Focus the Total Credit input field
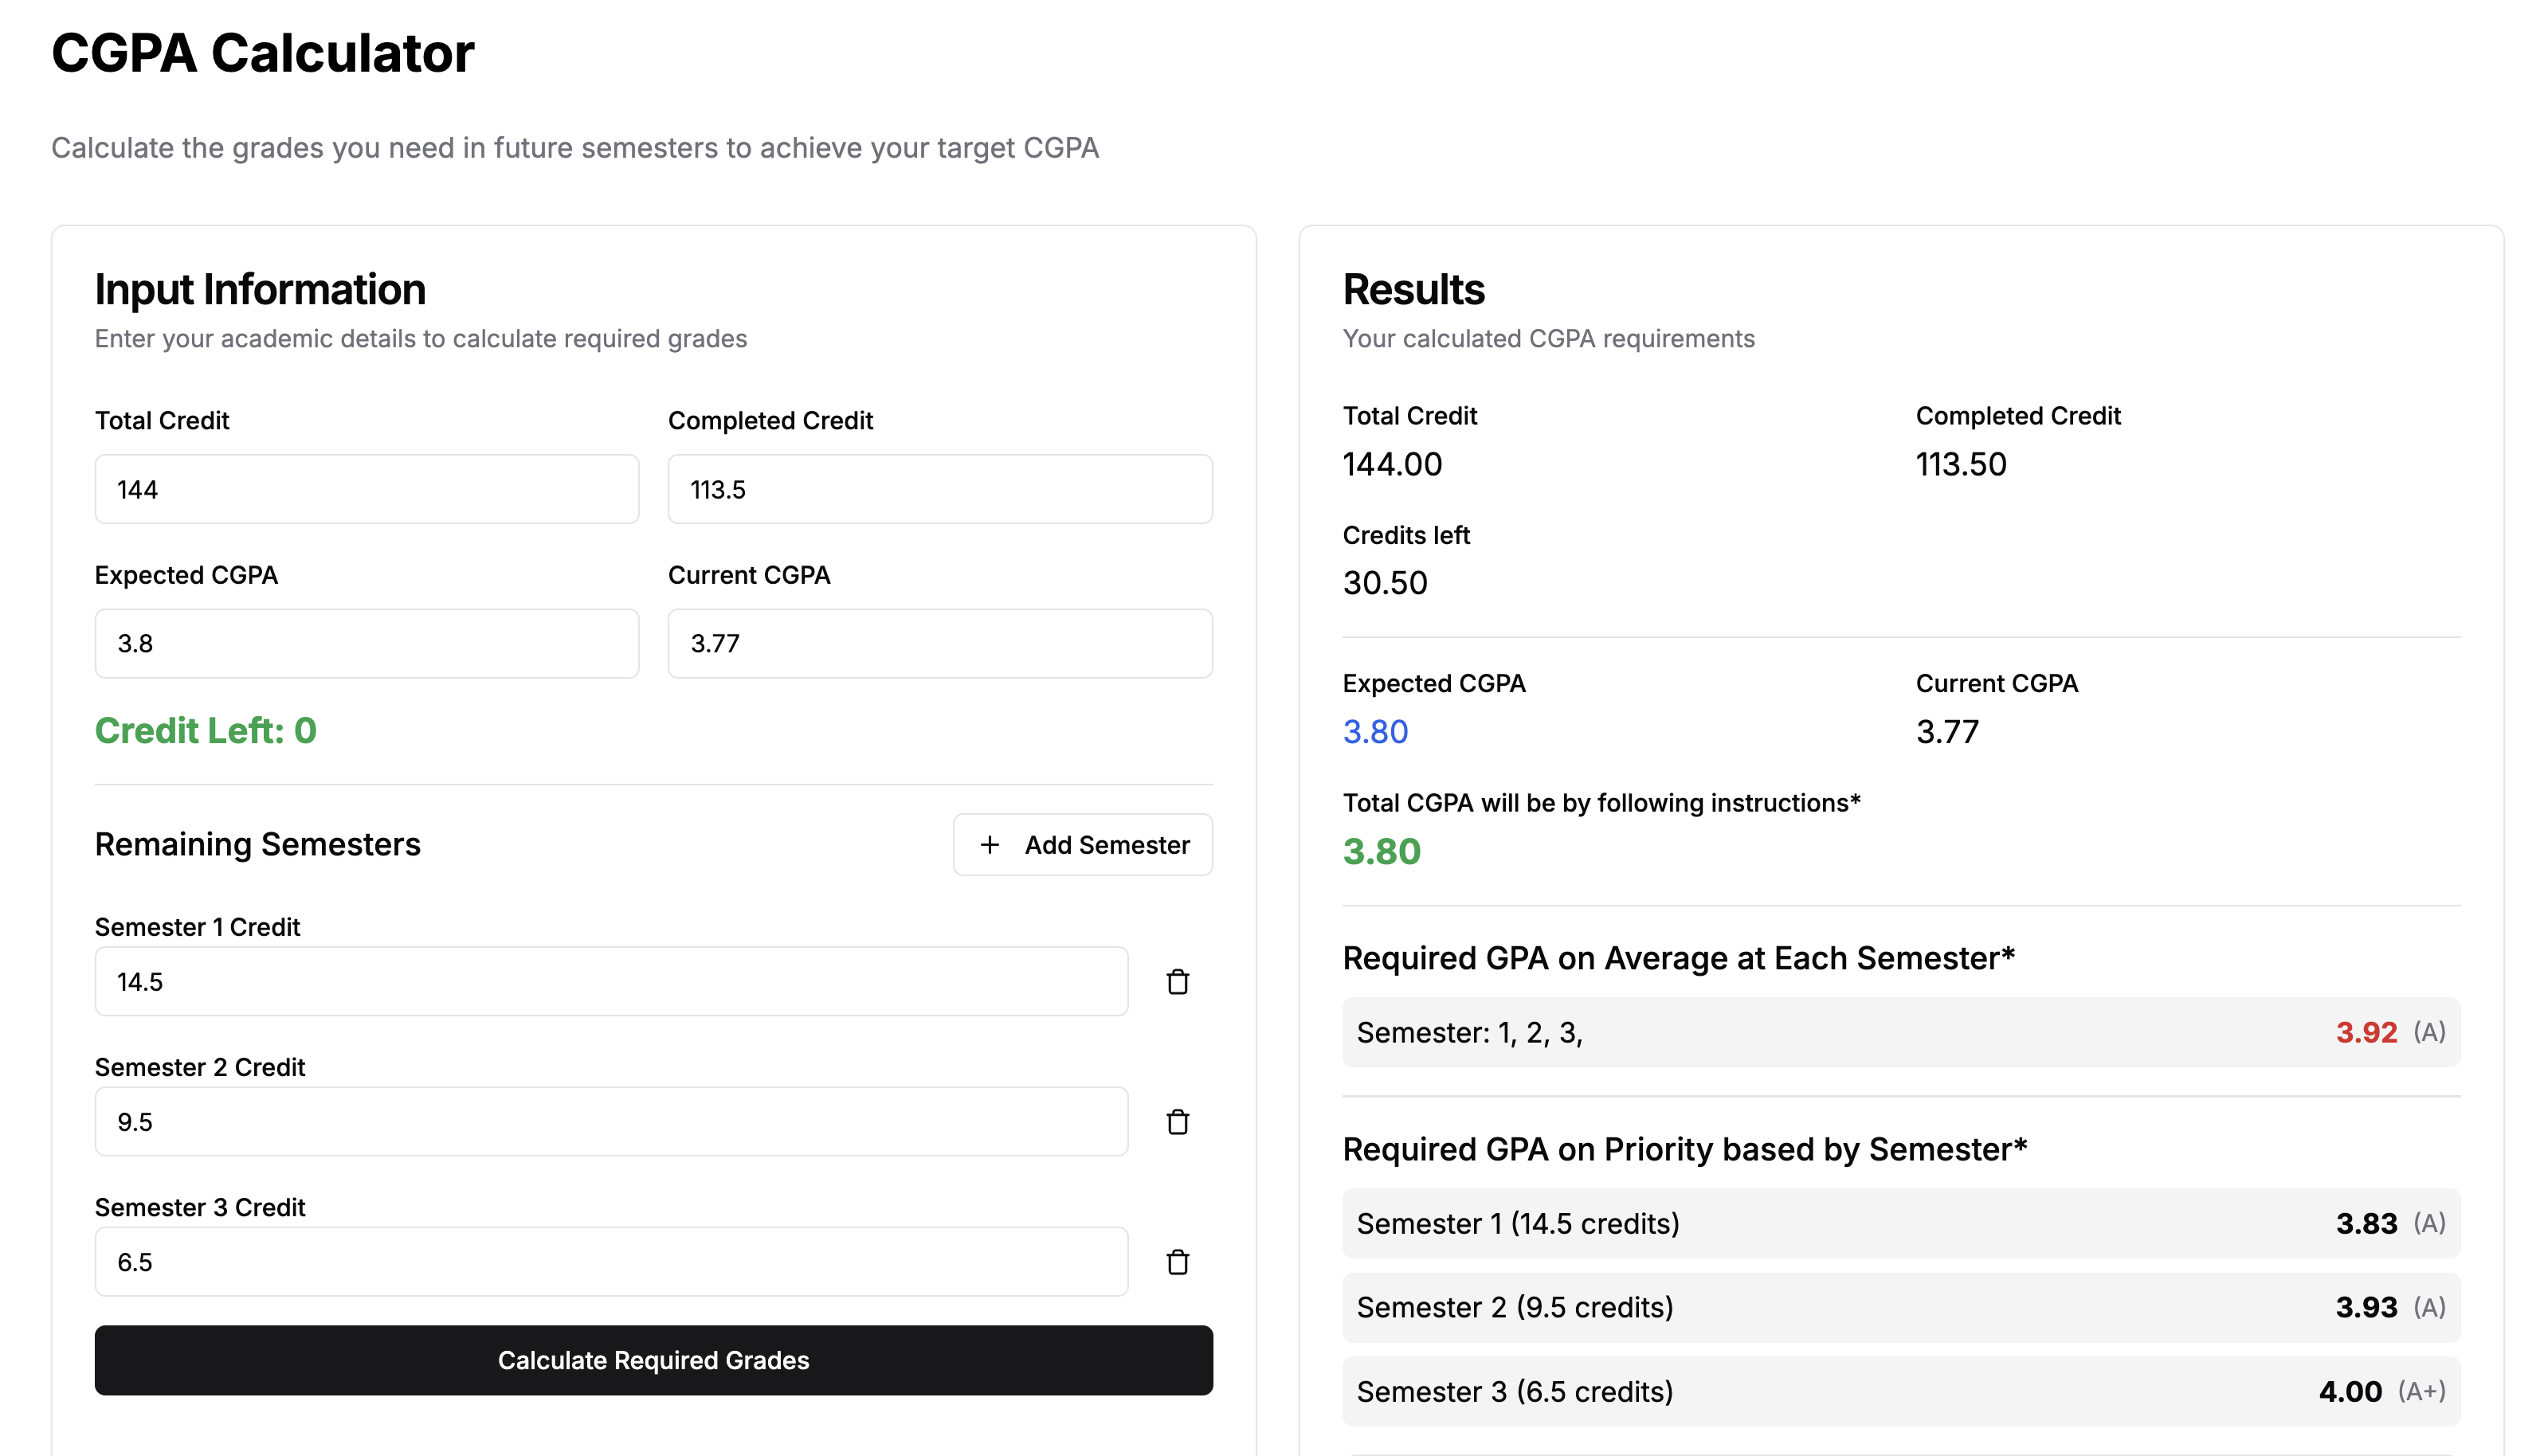This screenshot has height=1456, width=2548. (x=366, y=489)
